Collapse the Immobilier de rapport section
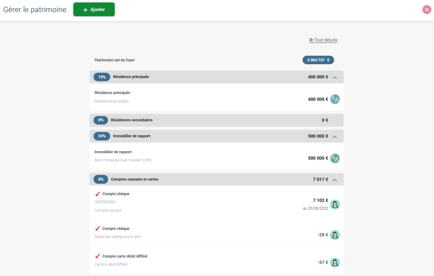This screenshot has width=434, height=276. [334, 137]
